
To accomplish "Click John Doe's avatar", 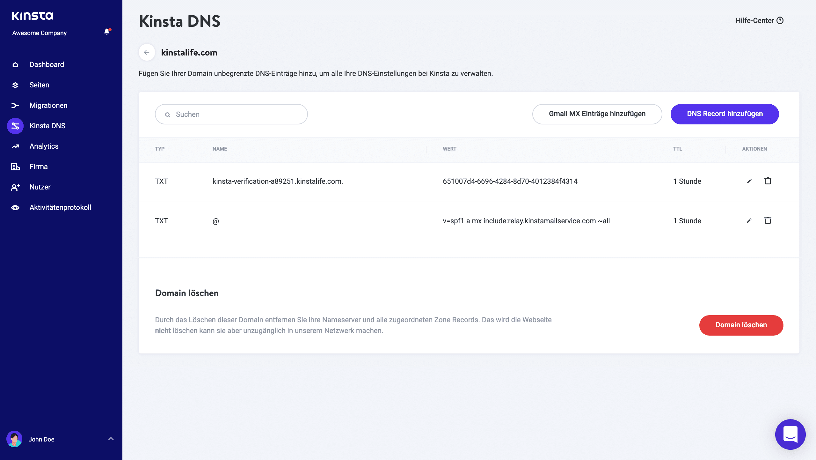I will click(14, 439).
